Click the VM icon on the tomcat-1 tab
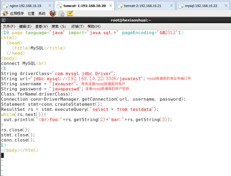This screenshot has height=176, width=231. (60, 6)
